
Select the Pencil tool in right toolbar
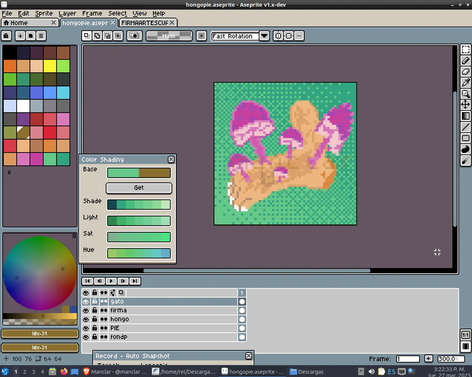pyautogui.click(x=465, y=61)
